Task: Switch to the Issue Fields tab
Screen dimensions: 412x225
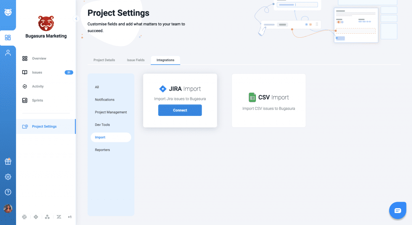Action: click(136, 60)
